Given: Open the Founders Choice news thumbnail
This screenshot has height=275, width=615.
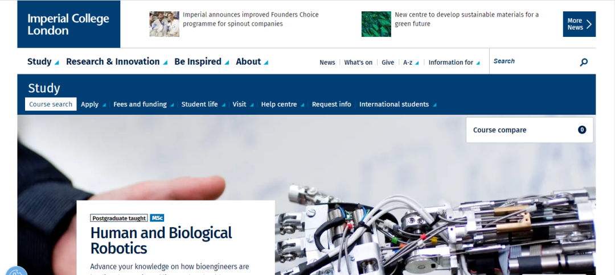Looking at the screenshot, I should point(165,24).
